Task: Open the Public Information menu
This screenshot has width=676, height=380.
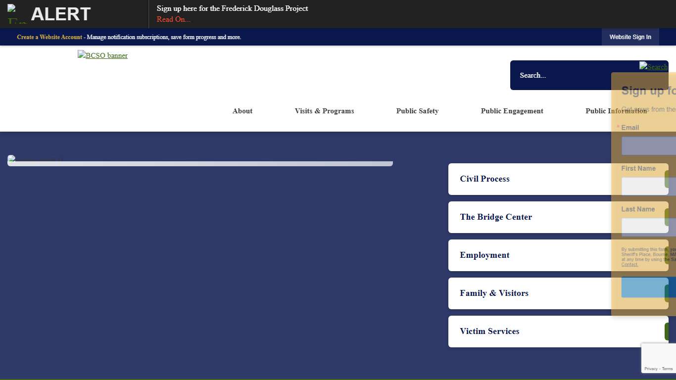Action: 616,111
